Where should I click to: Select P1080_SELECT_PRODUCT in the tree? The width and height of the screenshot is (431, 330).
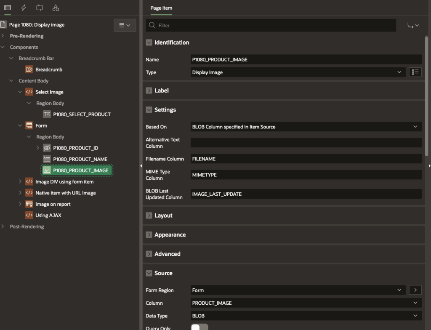[x=82, y=114]
